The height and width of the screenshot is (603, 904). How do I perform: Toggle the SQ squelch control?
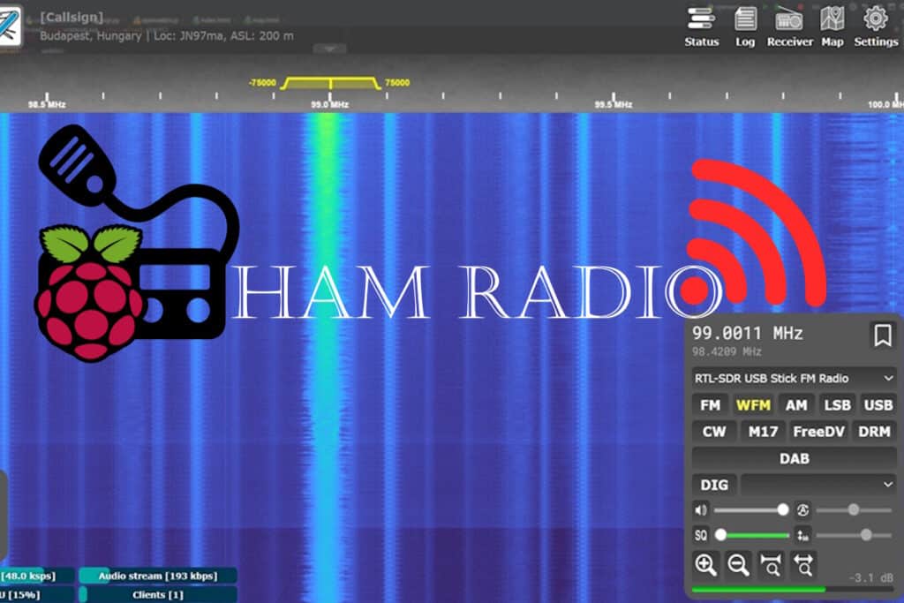coord(701,535)
